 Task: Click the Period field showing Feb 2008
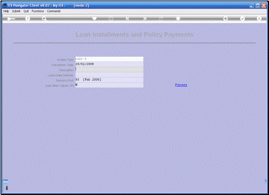109,80
